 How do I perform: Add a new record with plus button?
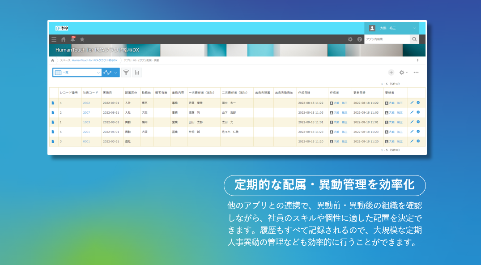(x=391, y=73)
